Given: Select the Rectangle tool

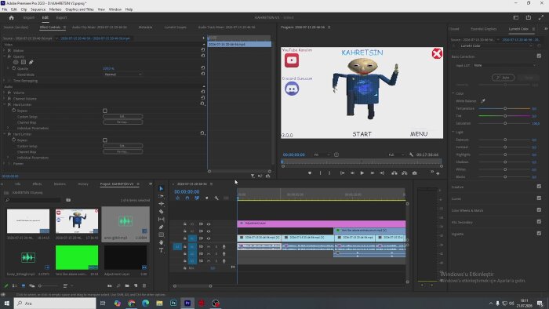Looking at the screenshot, I should click(x=161, y=234).
